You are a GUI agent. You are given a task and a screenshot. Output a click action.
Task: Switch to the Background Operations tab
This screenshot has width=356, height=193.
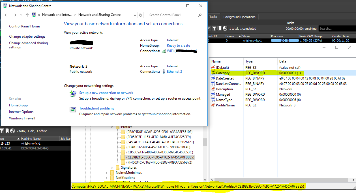[239, 17]
